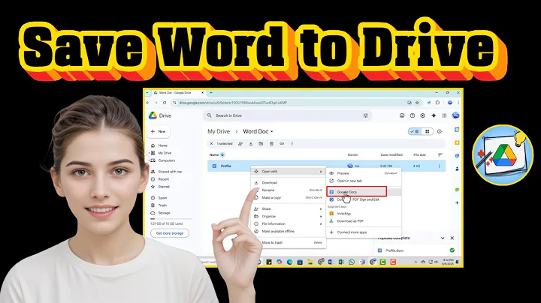Image resolution: width=541 pixels, height=303 pixels.
Task: Click Connect more apps
Action: pos(364,232)
